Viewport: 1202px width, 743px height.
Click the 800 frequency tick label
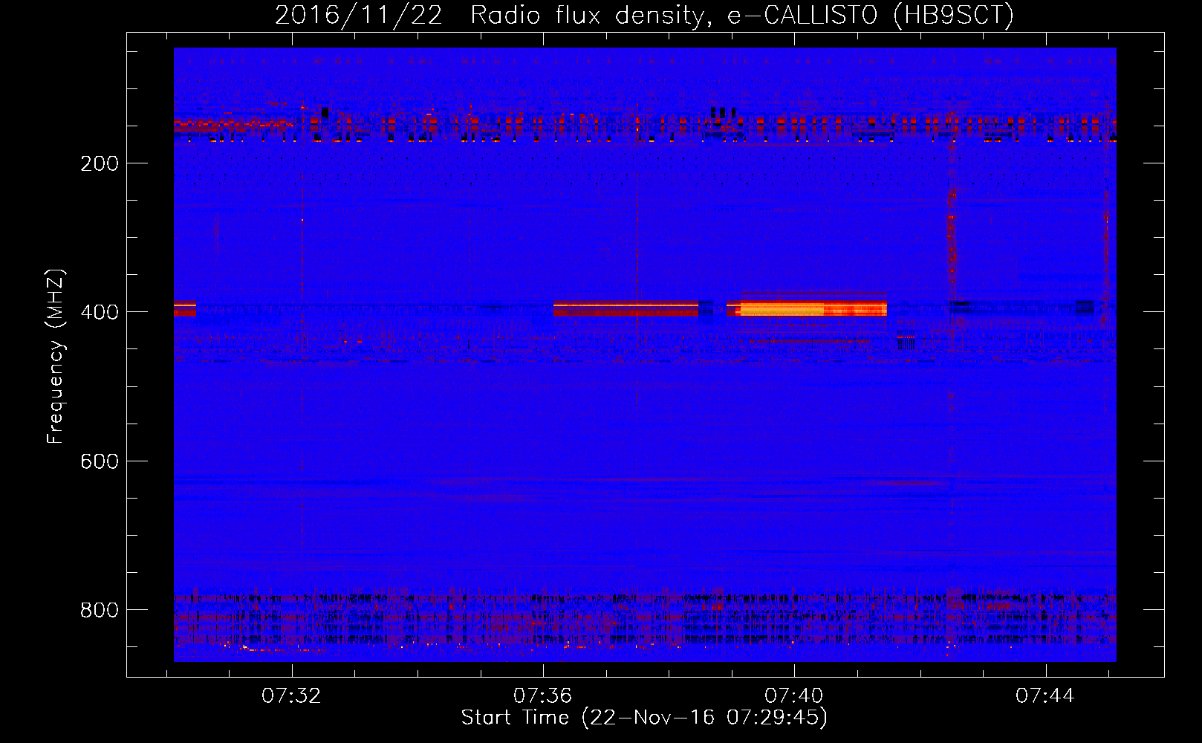coord(100,610)
